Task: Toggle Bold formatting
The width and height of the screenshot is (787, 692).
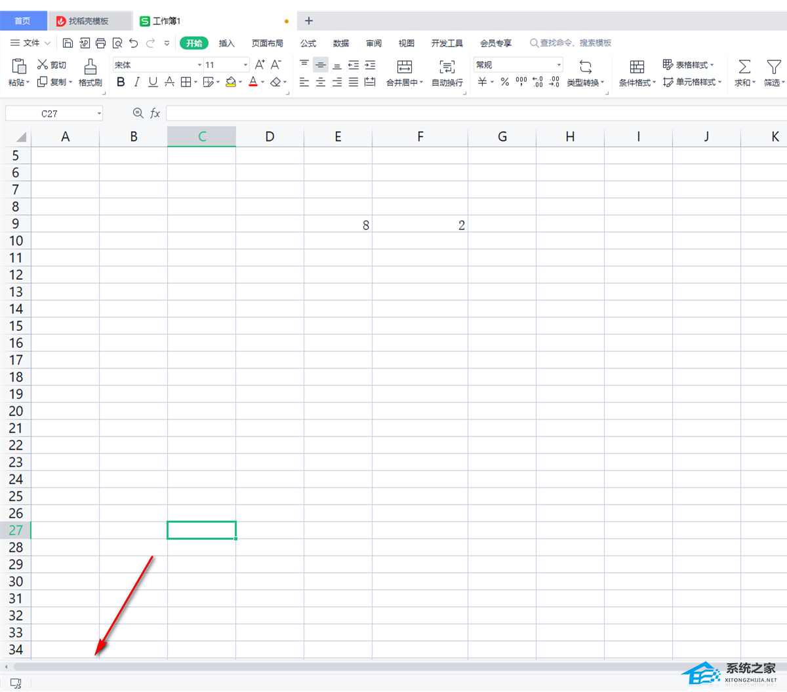Action: pos(121,82)
